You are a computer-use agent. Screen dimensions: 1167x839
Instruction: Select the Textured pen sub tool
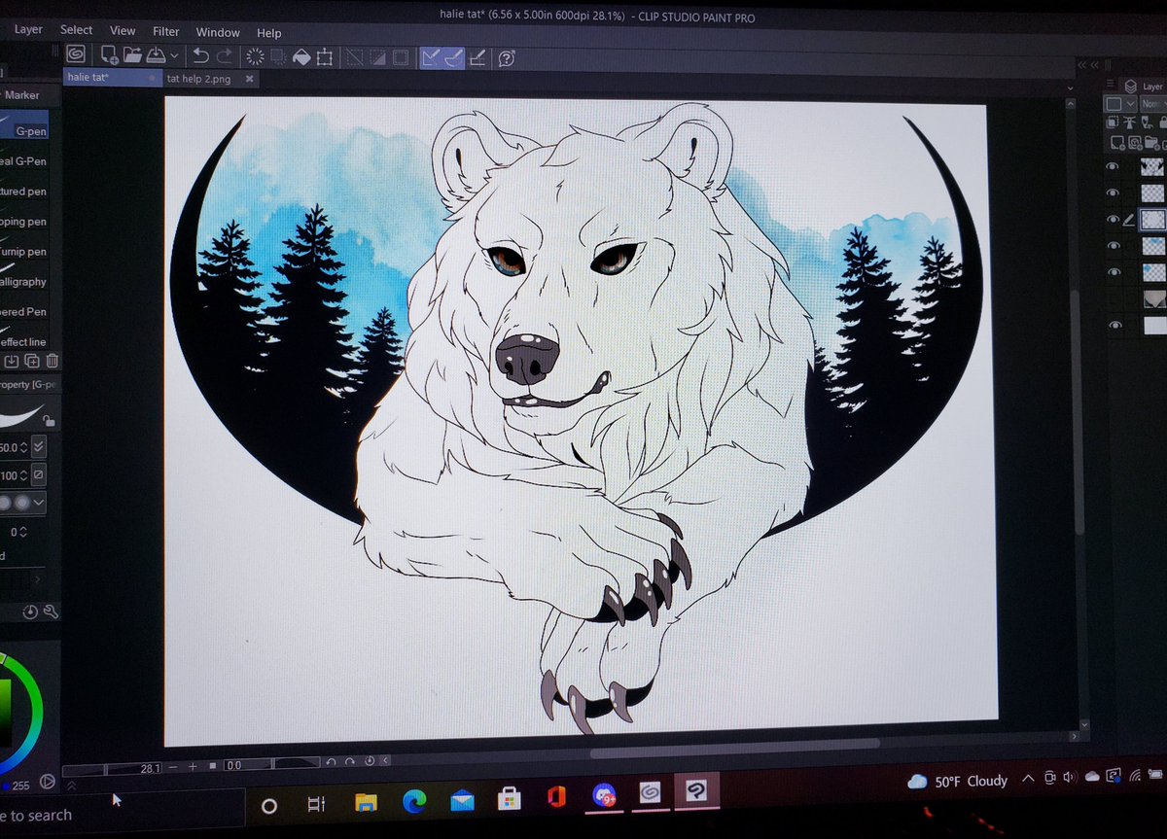click(x=24, y=187)
